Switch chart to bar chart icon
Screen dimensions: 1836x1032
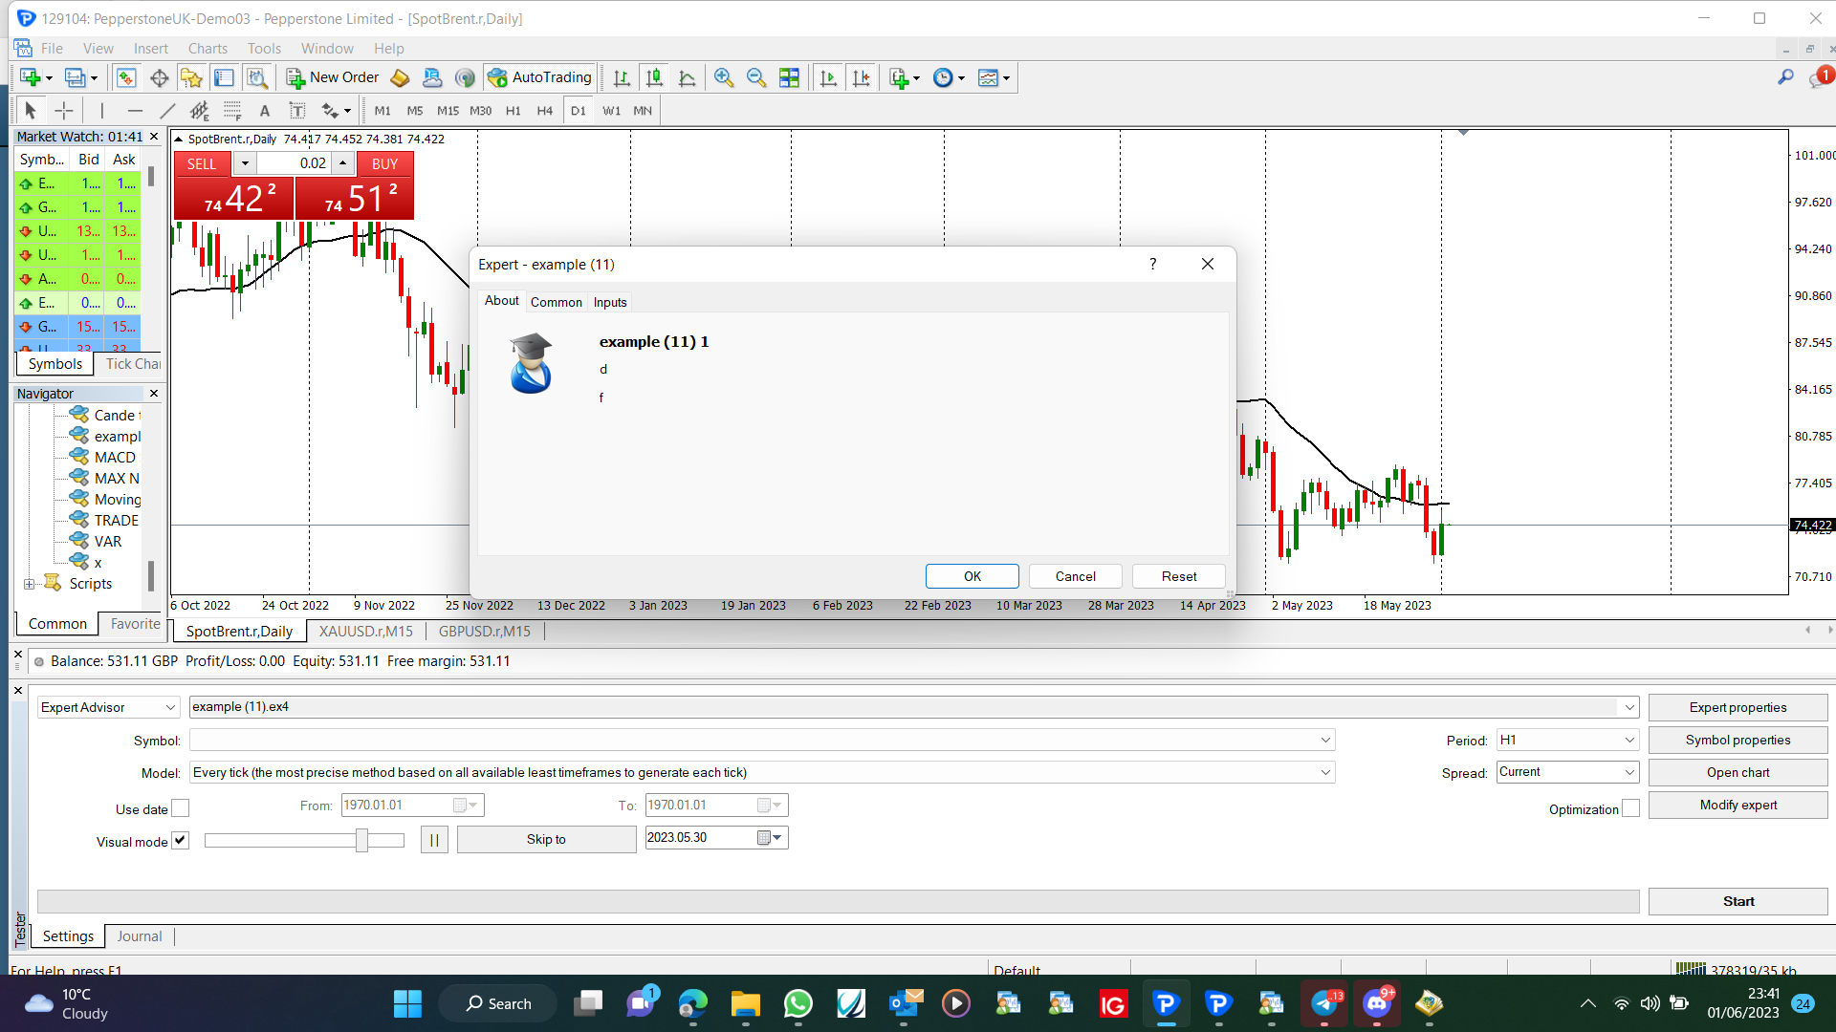pyautogui.click(x=622, y=77)
